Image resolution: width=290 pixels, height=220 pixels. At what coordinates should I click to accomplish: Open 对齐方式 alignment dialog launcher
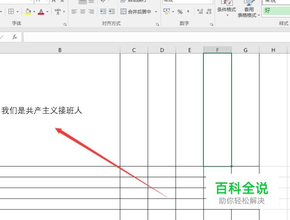coord(157,24)
